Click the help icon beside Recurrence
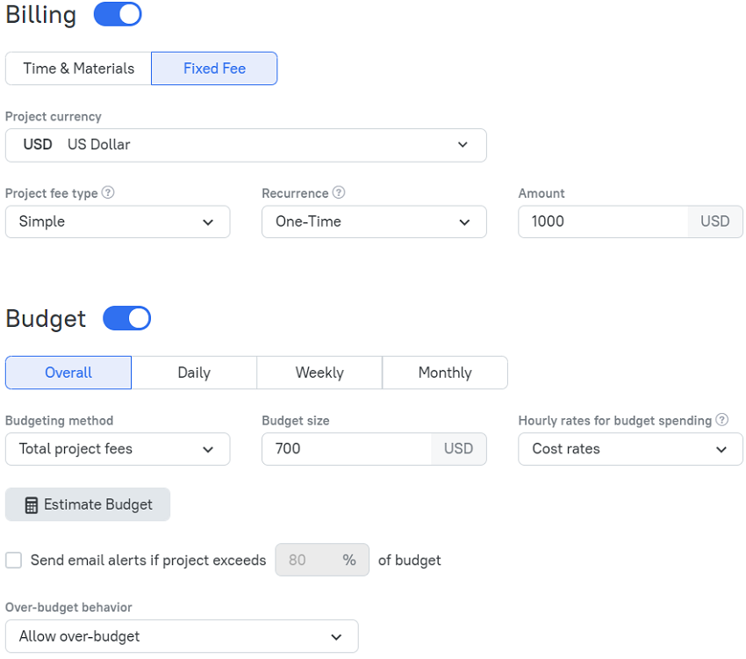Image resolution: width=746 pixels, height=659 pixels. pyautogui.click(x=339, y=192)
